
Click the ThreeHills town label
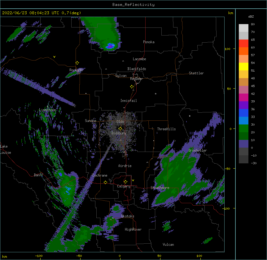[166, 129]
